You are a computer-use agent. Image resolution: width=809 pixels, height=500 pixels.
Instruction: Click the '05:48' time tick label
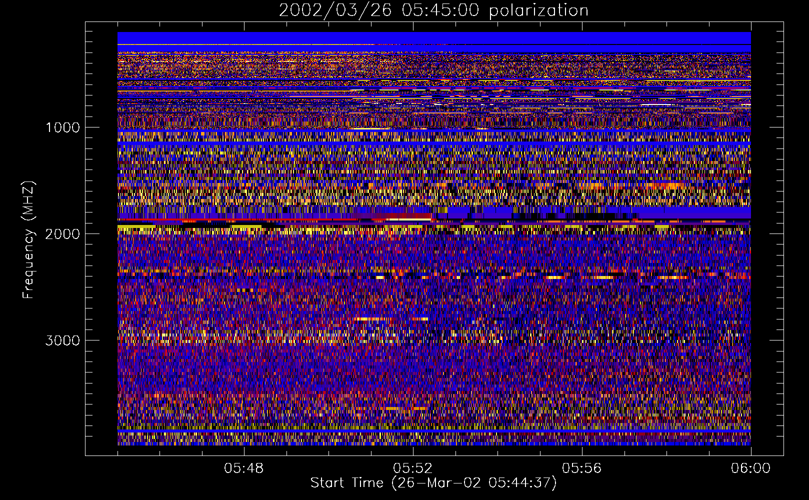click(x=243, y=468)
